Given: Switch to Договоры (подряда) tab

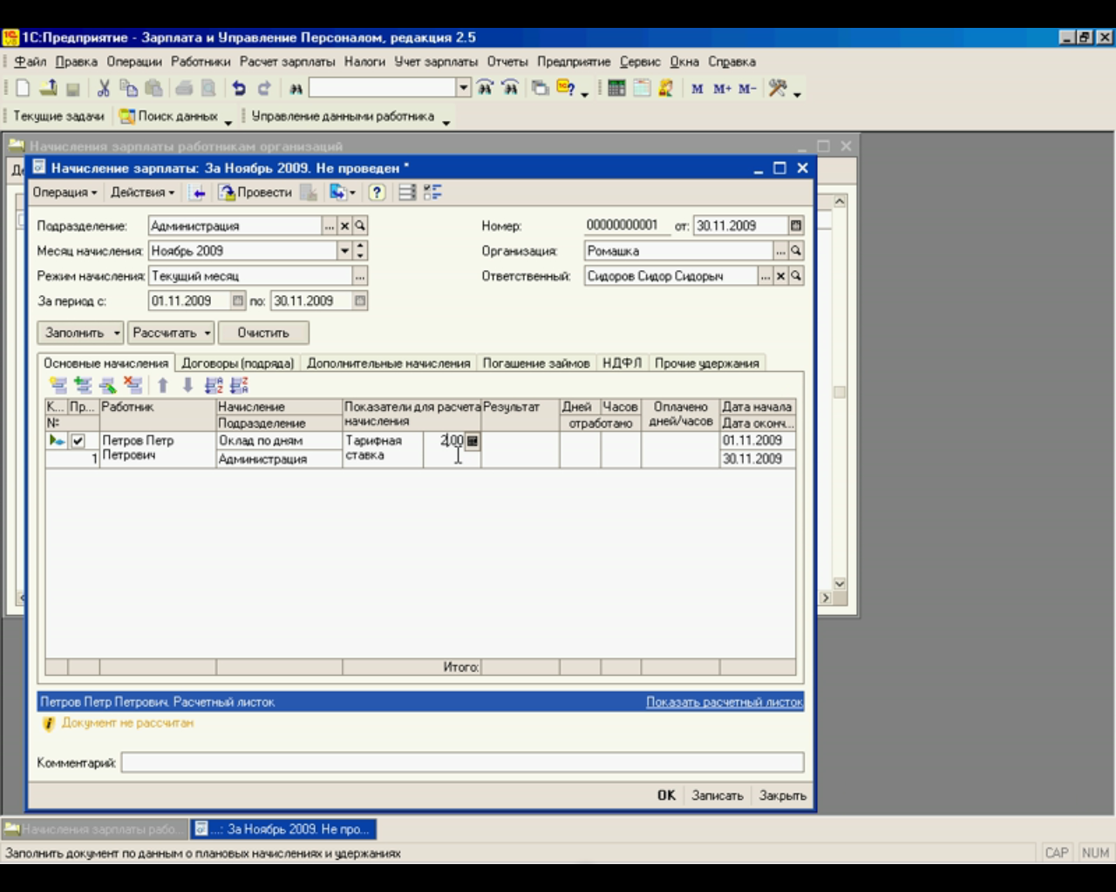Looking at the screenshot, I should (238, 363).
